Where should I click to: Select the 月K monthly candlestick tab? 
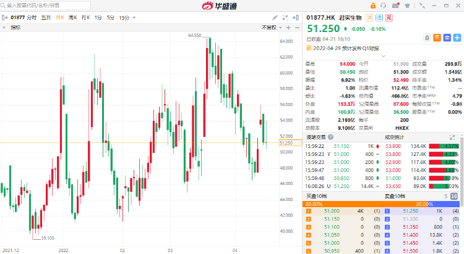[85, 18]
